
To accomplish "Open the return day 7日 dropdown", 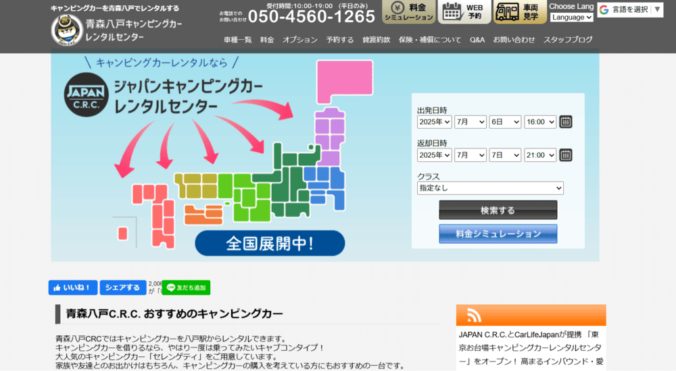I will [x=505, y=155].
